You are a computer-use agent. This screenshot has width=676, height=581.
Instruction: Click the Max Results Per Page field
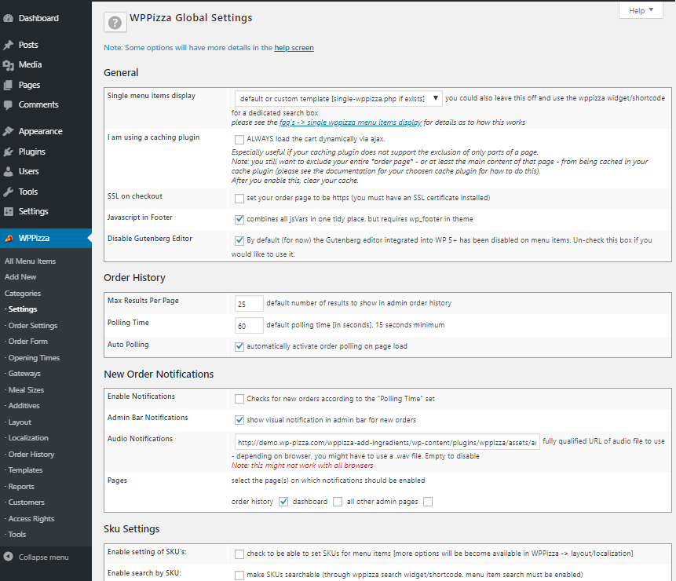point(248,304)
